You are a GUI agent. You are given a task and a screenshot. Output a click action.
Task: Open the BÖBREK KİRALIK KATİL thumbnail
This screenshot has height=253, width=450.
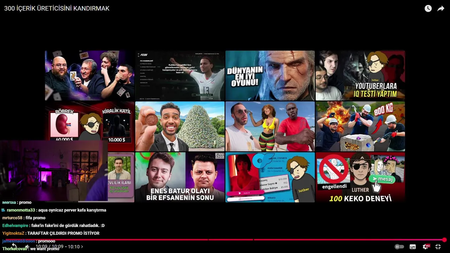(x=90, y=121)
